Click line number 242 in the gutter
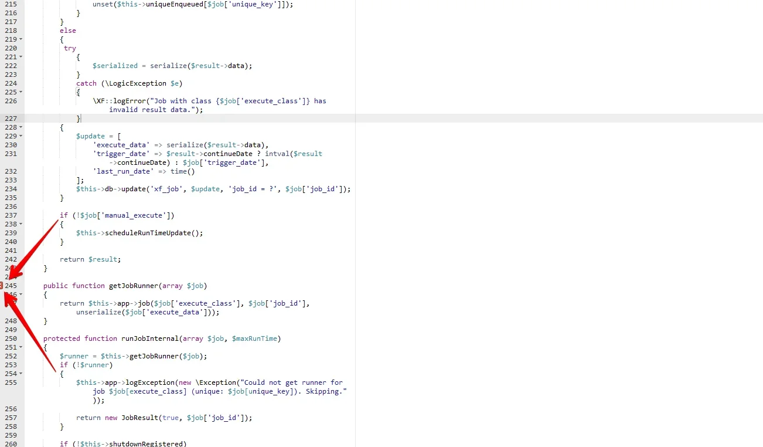The width and height of the screenshot is (763, 447). point(11,259)
